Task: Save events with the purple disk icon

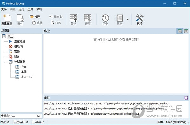Action: (x=186, y=98)
